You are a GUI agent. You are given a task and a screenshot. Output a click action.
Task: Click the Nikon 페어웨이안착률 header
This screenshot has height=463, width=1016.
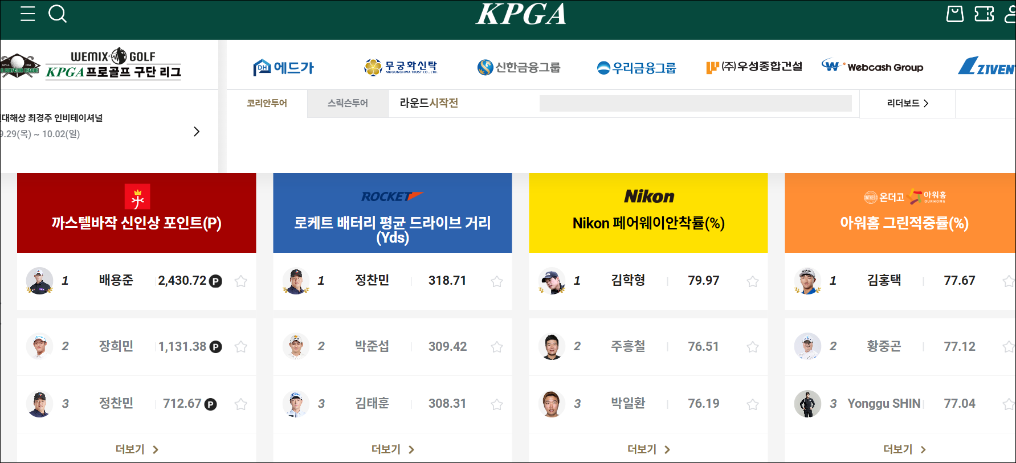(648, 212)
